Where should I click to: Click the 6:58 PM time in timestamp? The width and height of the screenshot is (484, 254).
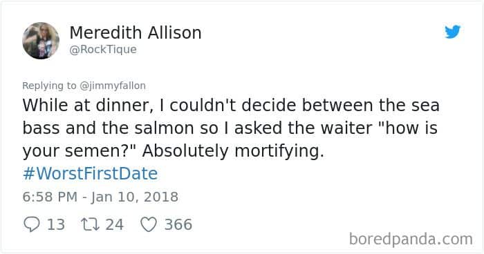click(x=50, y=197)
